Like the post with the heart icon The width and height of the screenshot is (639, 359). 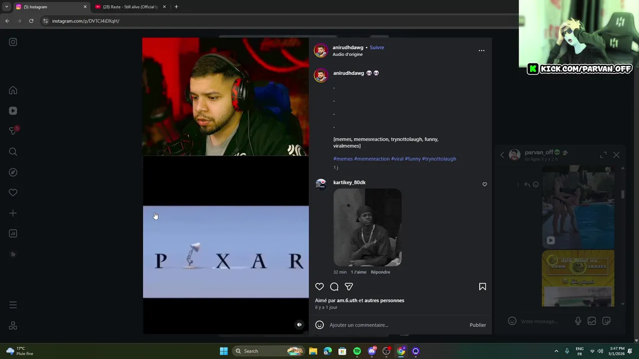(x=319, y=287)
